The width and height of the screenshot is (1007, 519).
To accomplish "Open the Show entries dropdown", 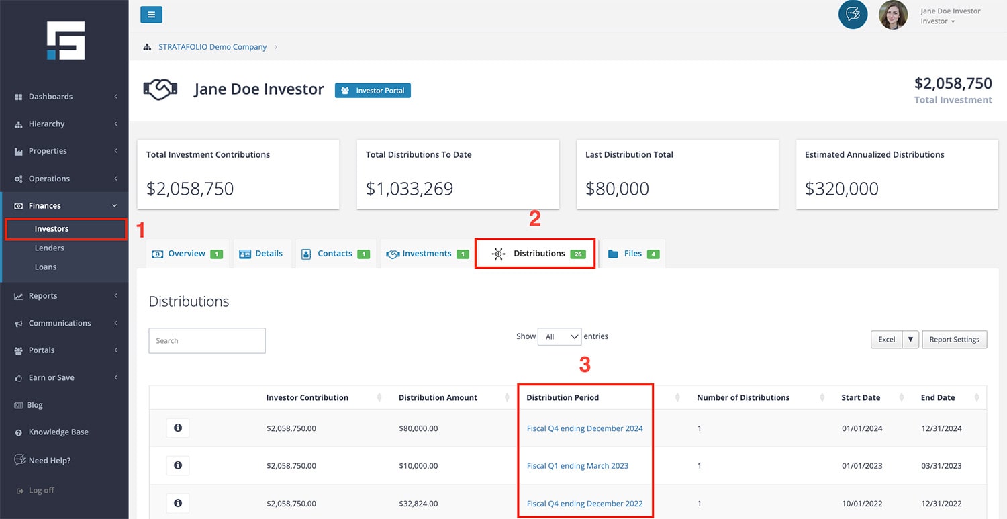I will (559, 337).
